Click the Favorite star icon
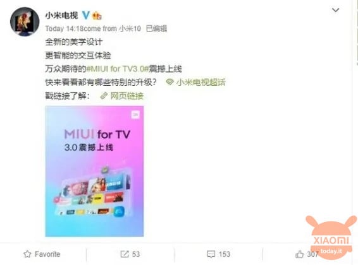358x265 pixels. point(27,254)
